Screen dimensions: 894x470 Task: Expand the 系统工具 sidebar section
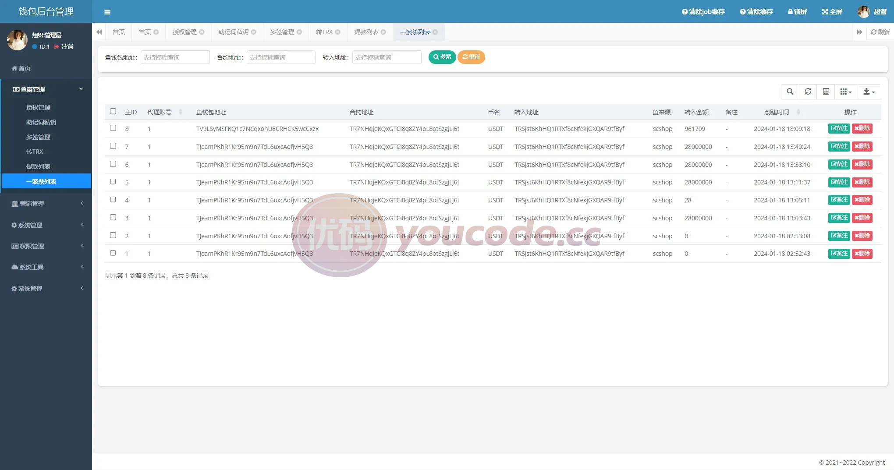pyautogui.click(x=46, y=267)
